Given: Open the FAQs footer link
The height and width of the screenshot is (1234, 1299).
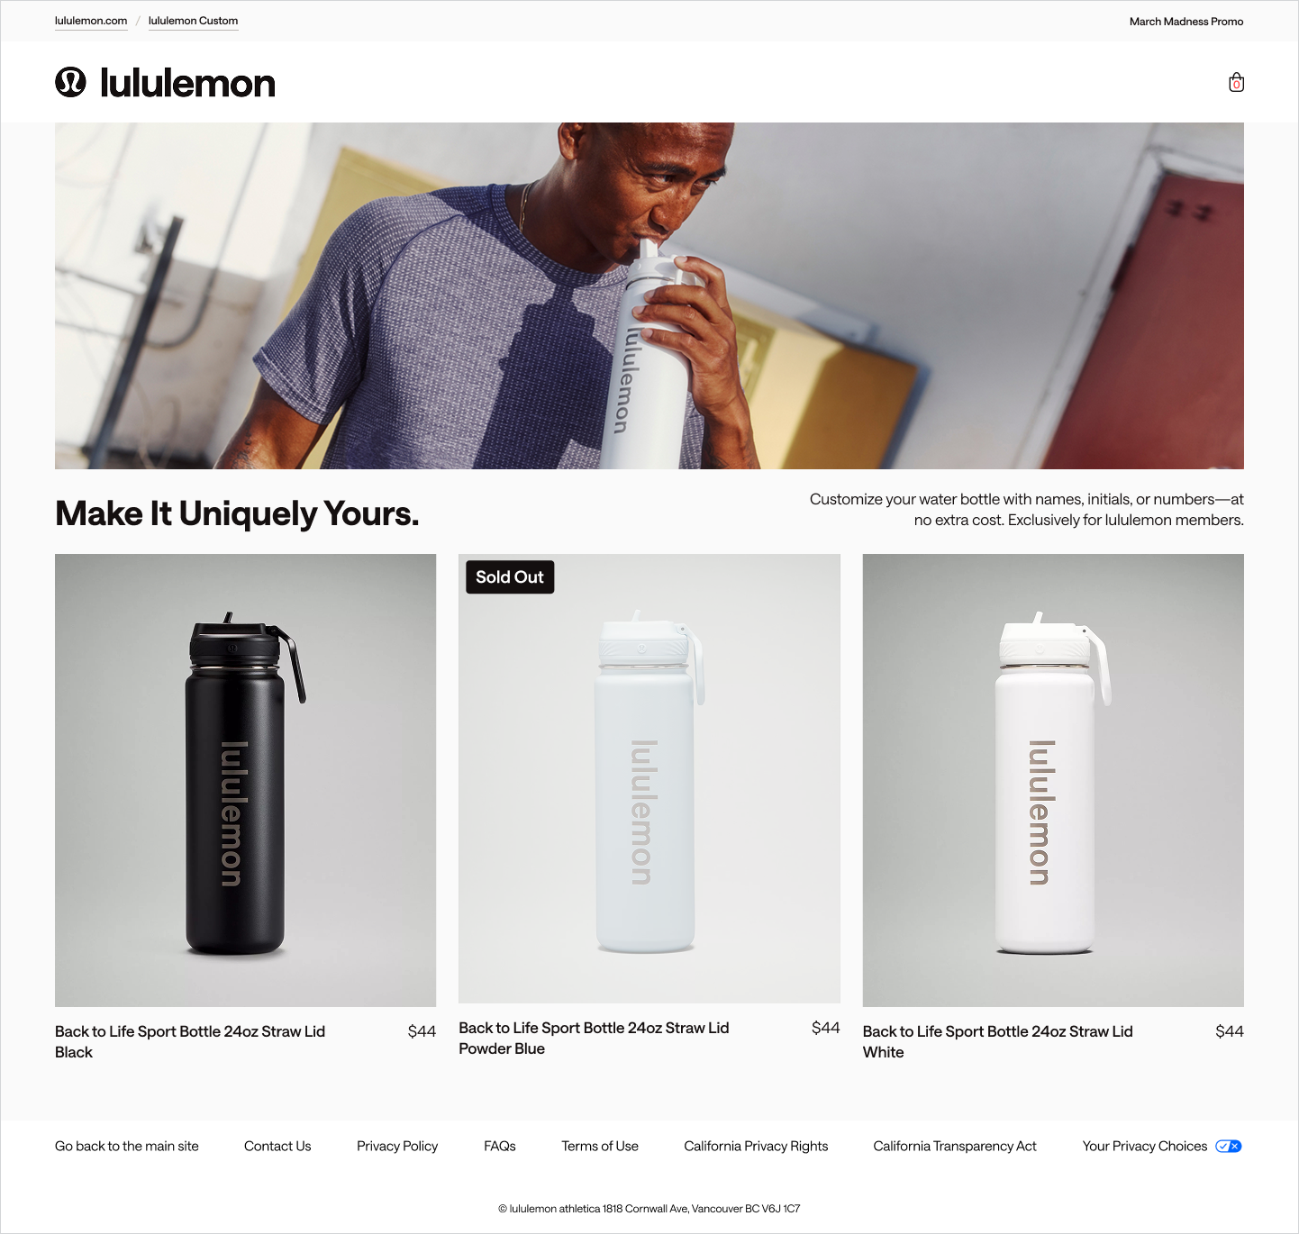Looking at the screenshot, I should pyautogui.click(x=500, y=1146).
